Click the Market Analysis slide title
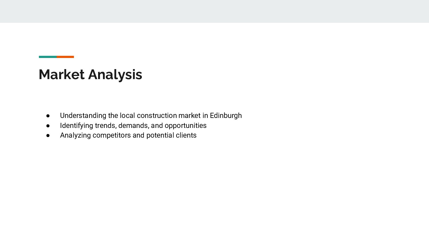The width and height of the screenshot is (429, 241). pos(90,75)
